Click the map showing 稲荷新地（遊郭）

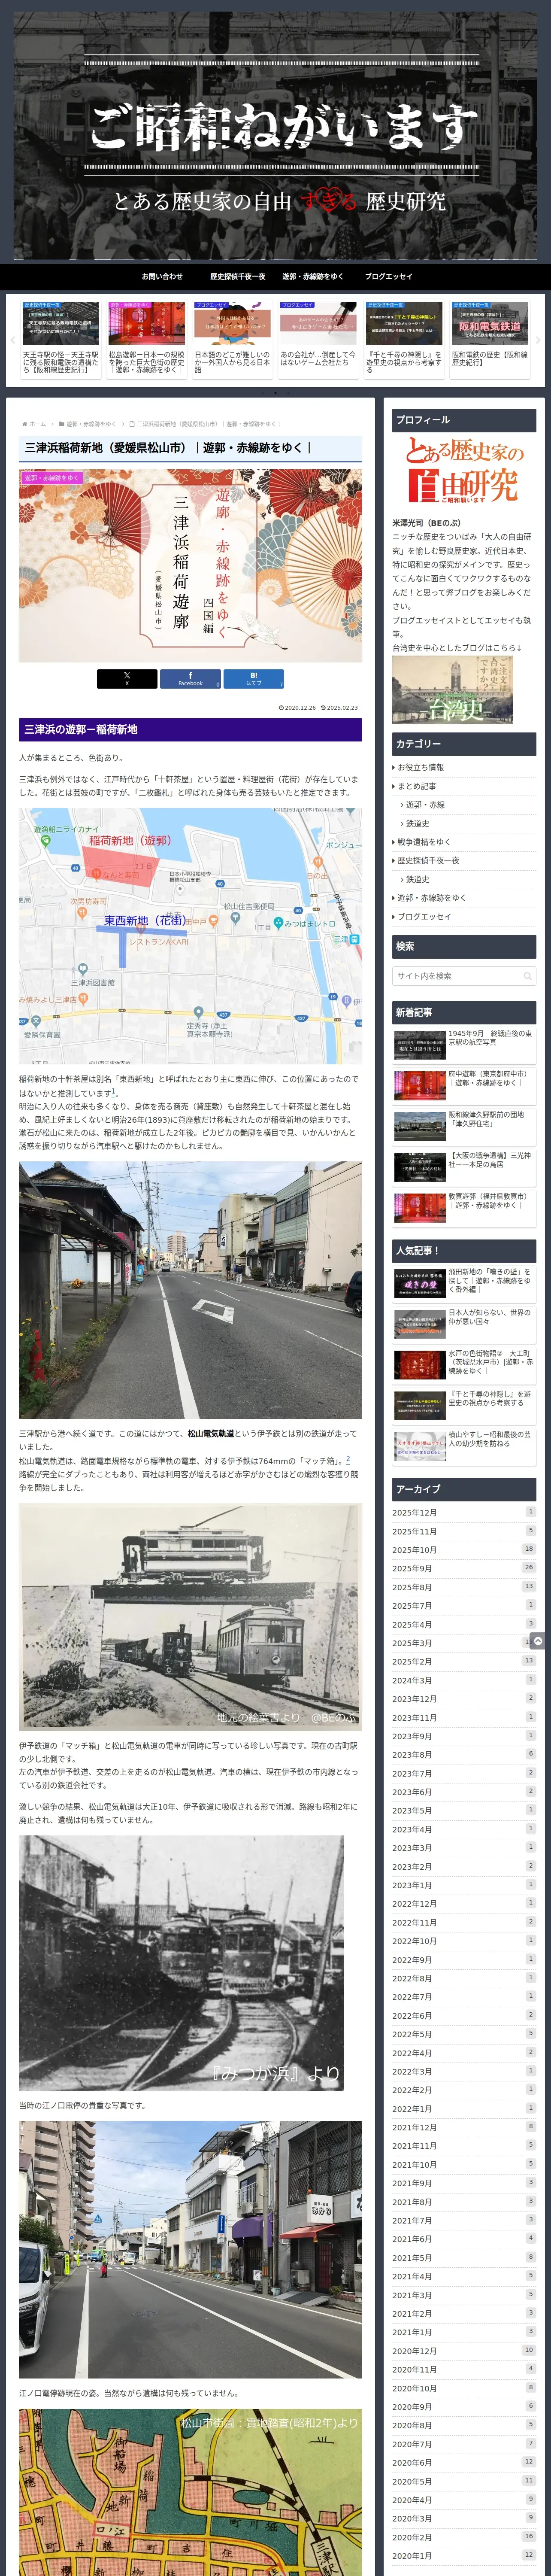pyautogui.click(x=190, y=935)
